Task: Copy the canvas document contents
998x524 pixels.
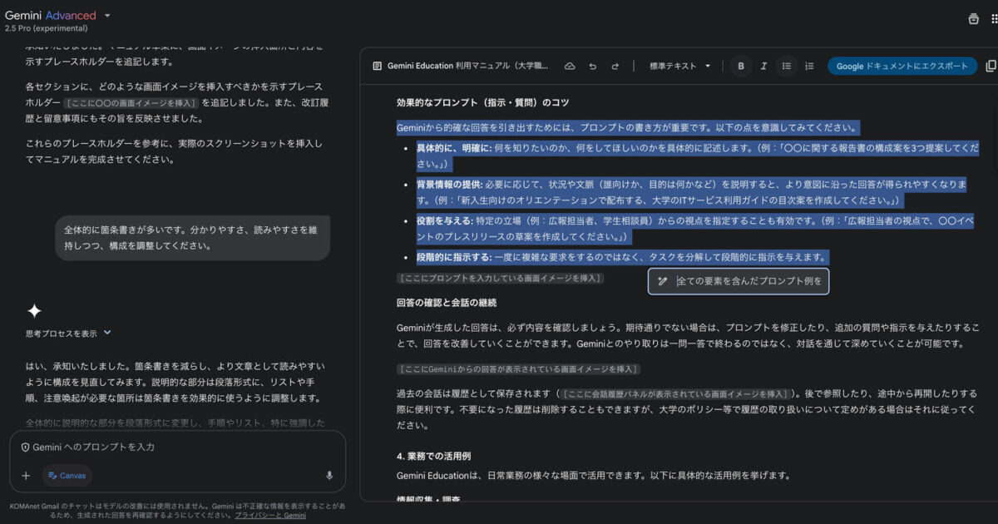Action: click(991, 67)
